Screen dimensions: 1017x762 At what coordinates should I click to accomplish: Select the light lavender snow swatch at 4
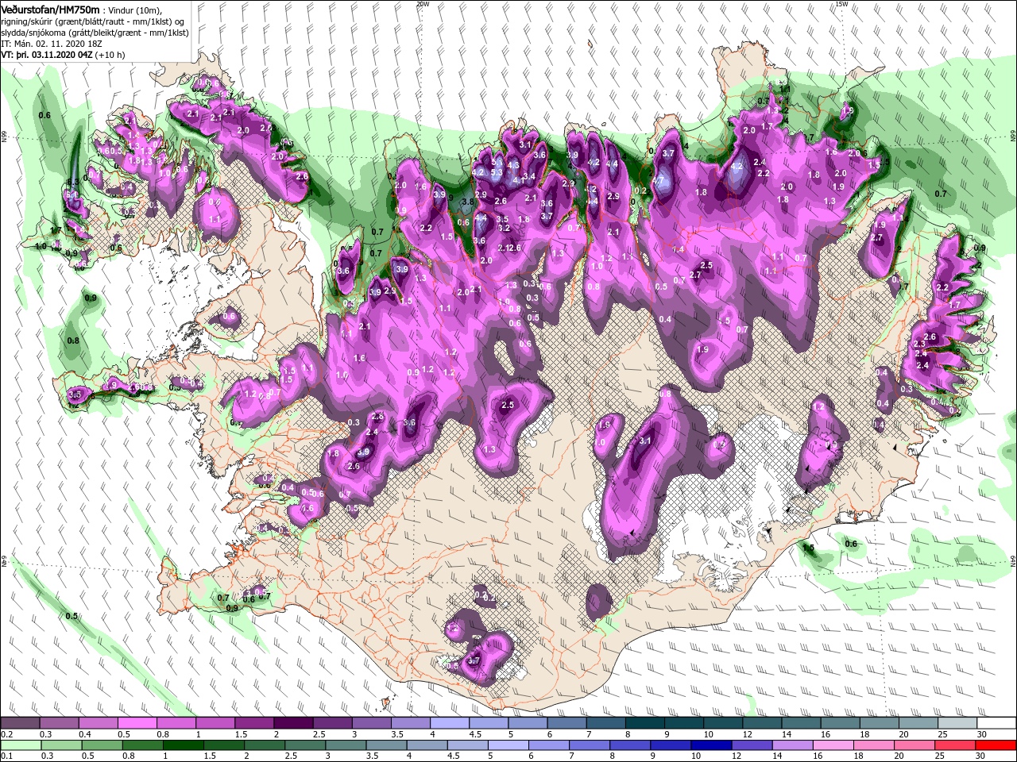(450, 723)
